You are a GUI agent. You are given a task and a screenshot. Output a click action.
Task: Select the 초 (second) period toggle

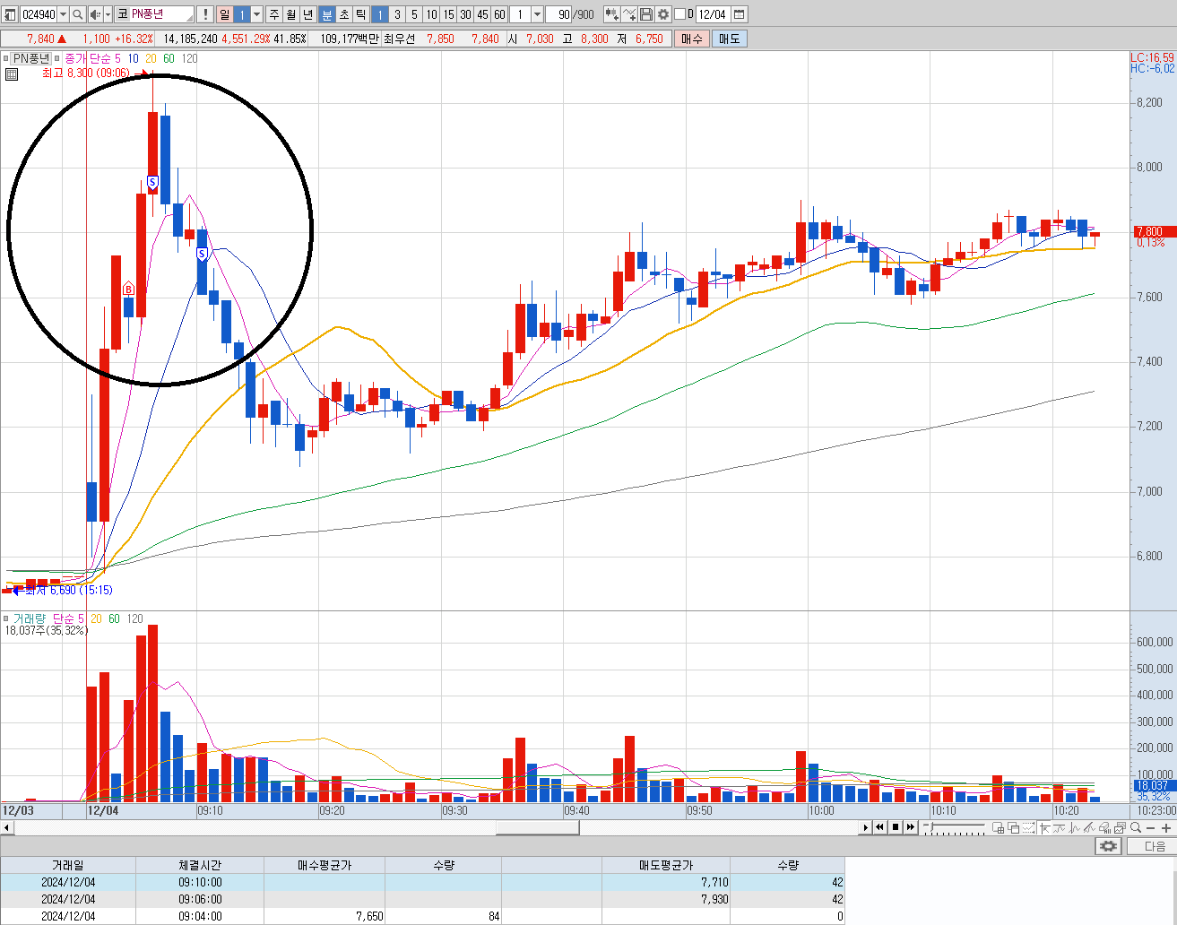pos(343,14)
